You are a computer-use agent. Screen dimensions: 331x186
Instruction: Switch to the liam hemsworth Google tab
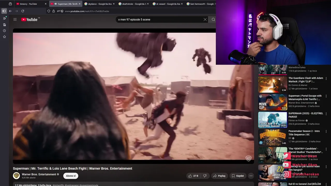(x=200, y=4)
